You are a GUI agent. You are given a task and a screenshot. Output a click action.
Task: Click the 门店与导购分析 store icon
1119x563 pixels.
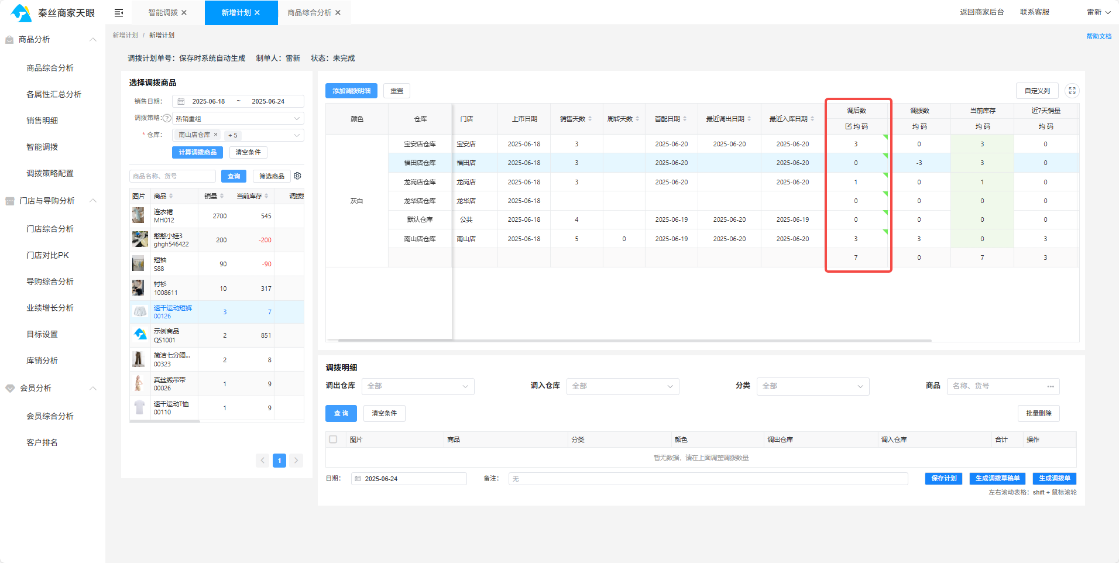tap(9, 201)
